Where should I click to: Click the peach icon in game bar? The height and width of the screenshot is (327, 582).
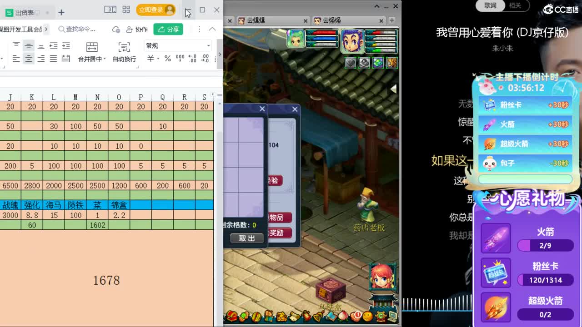click(343, 316)
